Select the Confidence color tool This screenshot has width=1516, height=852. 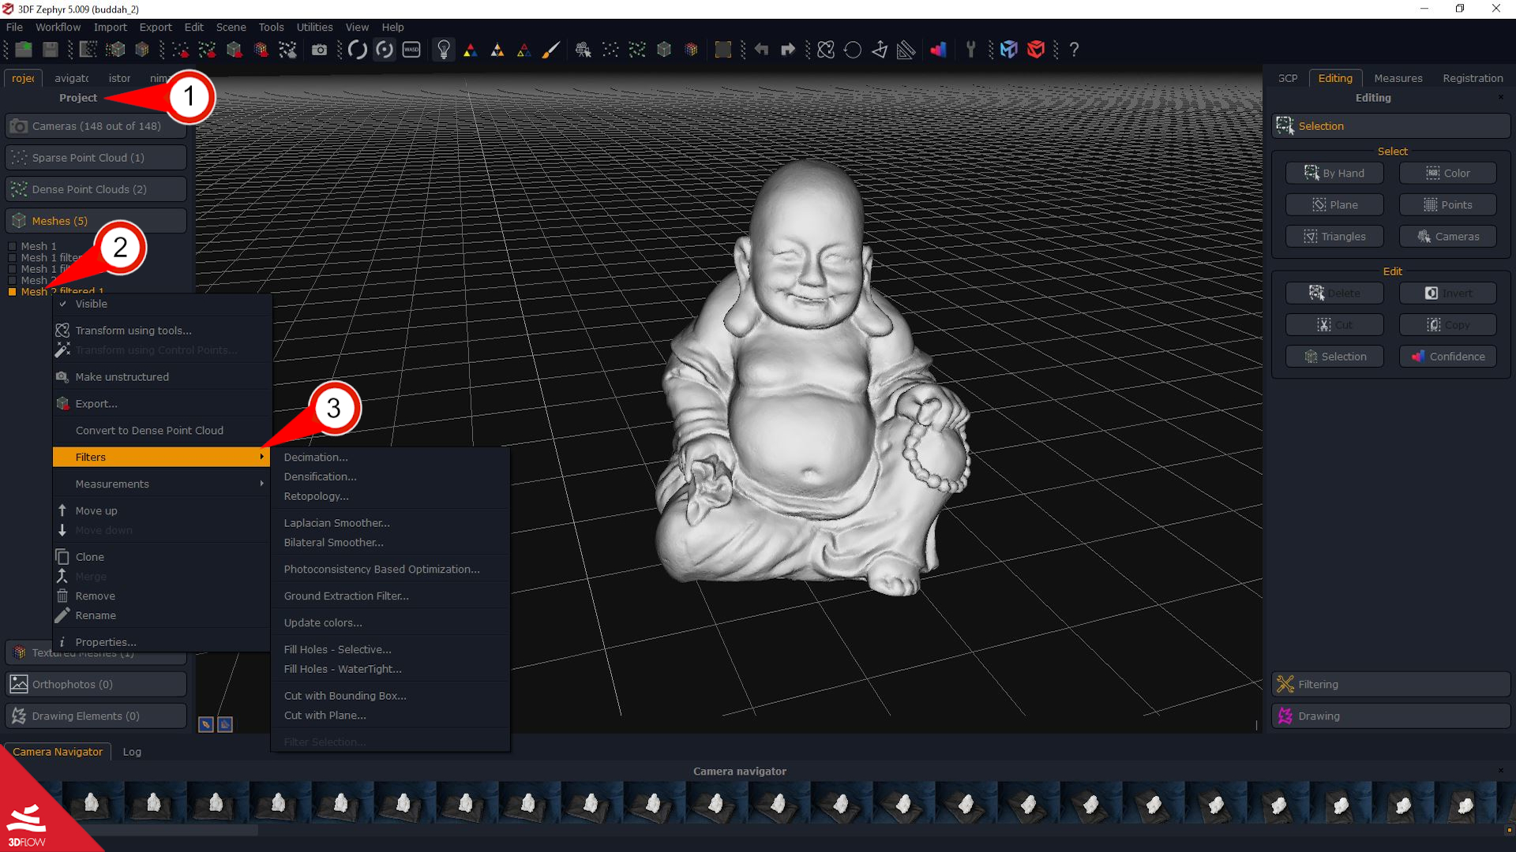tap(1447, 356)
